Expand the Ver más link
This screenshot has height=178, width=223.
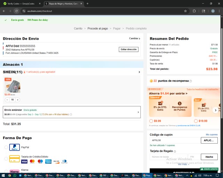(x=184, y=164)
